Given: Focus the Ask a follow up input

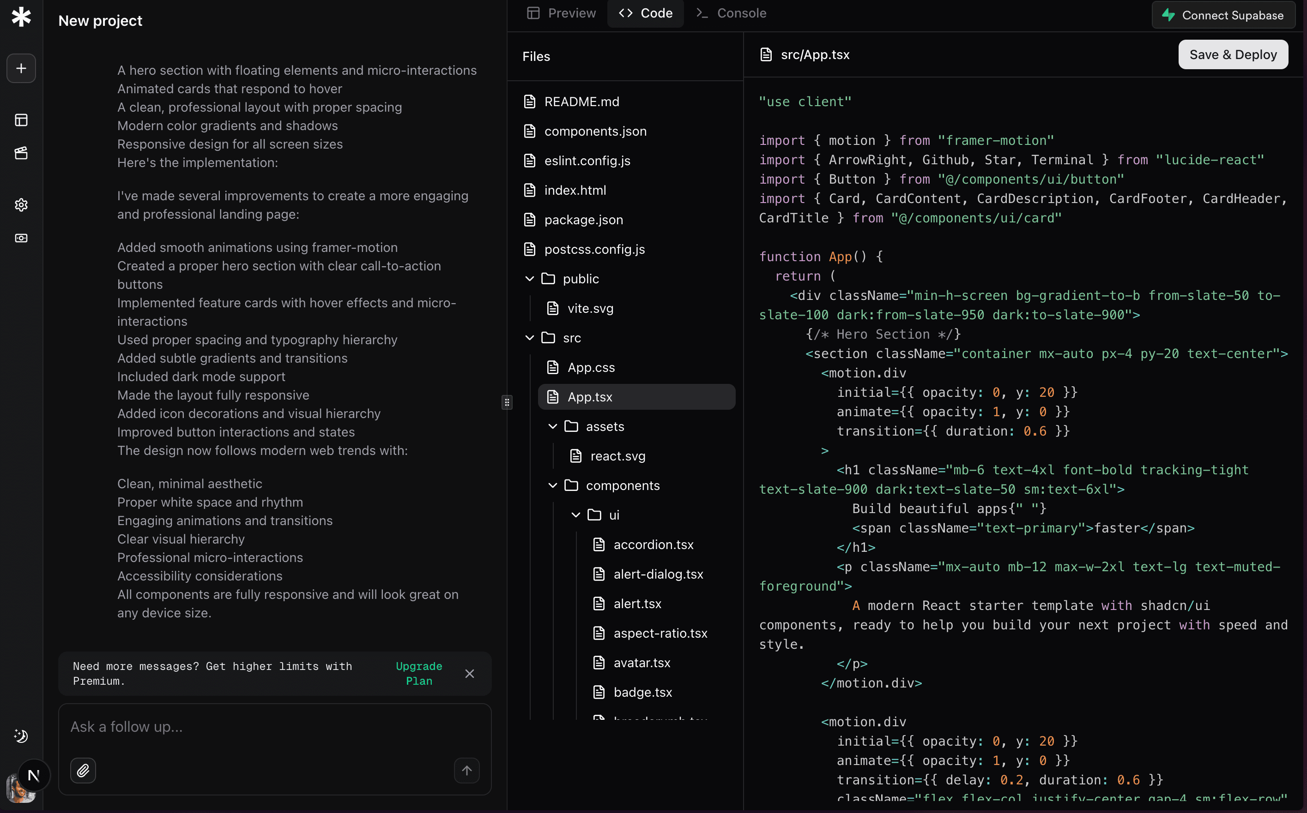Looking at the screenshot, I should (275, 727).
